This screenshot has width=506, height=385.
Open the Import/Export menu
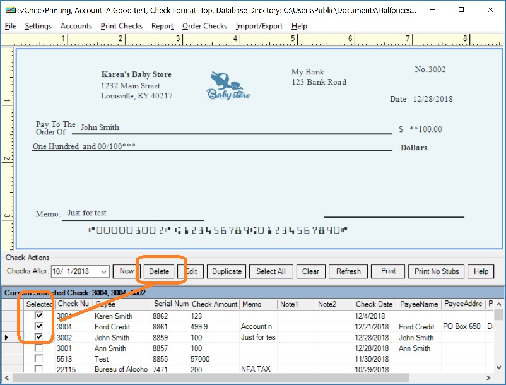point(259,26)
